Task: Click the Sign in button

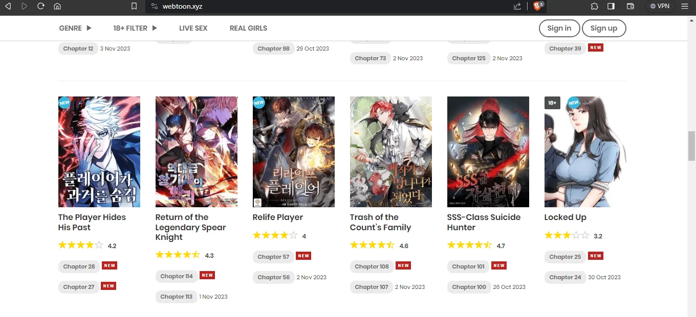Action: [x=559, y=28]
